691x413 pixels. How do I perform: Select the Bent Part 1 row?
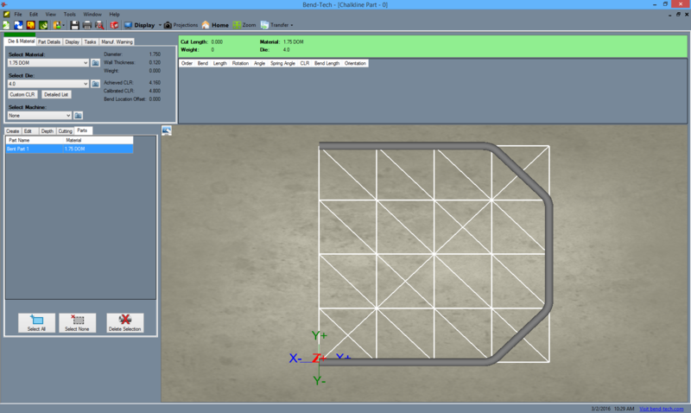pos(69,149)
